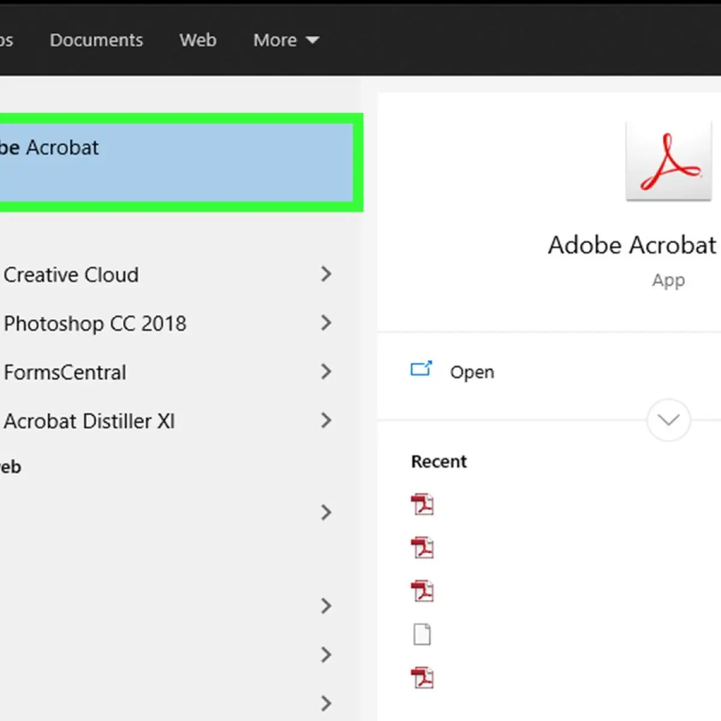
Task: Select the highlighted Adobe Acrobat best match result
Action: point(177,162)
